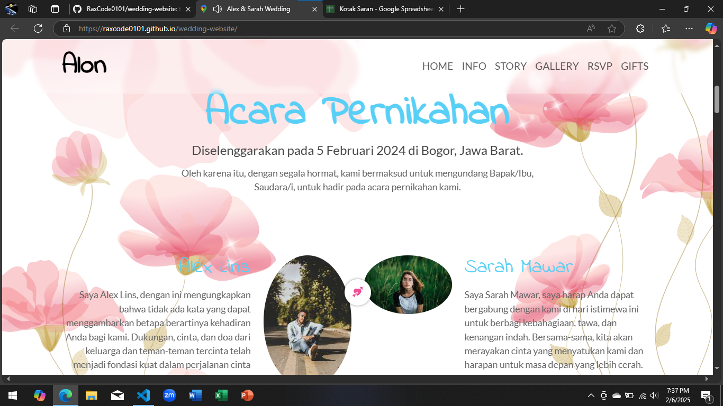Viewport: 723px width, 406px height.
Task: Open the Edge profile avatar icon
Action: (x=11, y=9)
